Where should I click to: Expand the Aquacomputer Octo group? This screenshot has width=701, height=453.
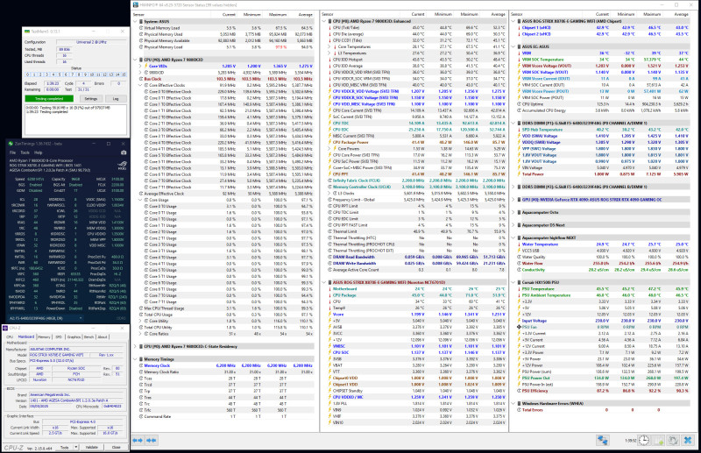(513, 212)
